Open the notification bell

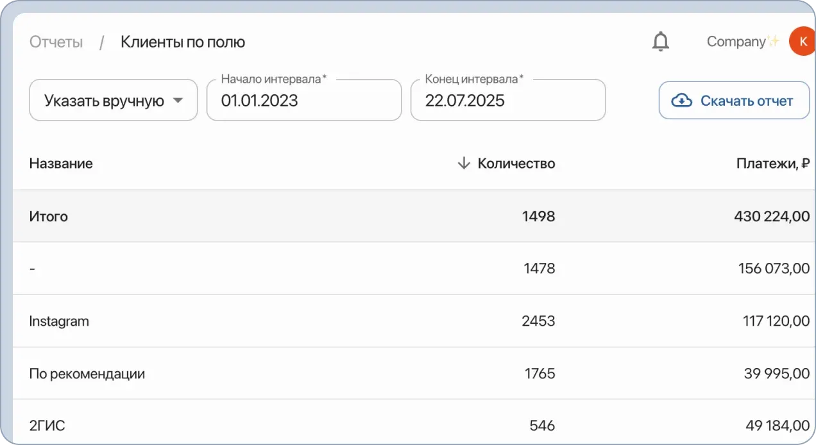pos(660,41)
